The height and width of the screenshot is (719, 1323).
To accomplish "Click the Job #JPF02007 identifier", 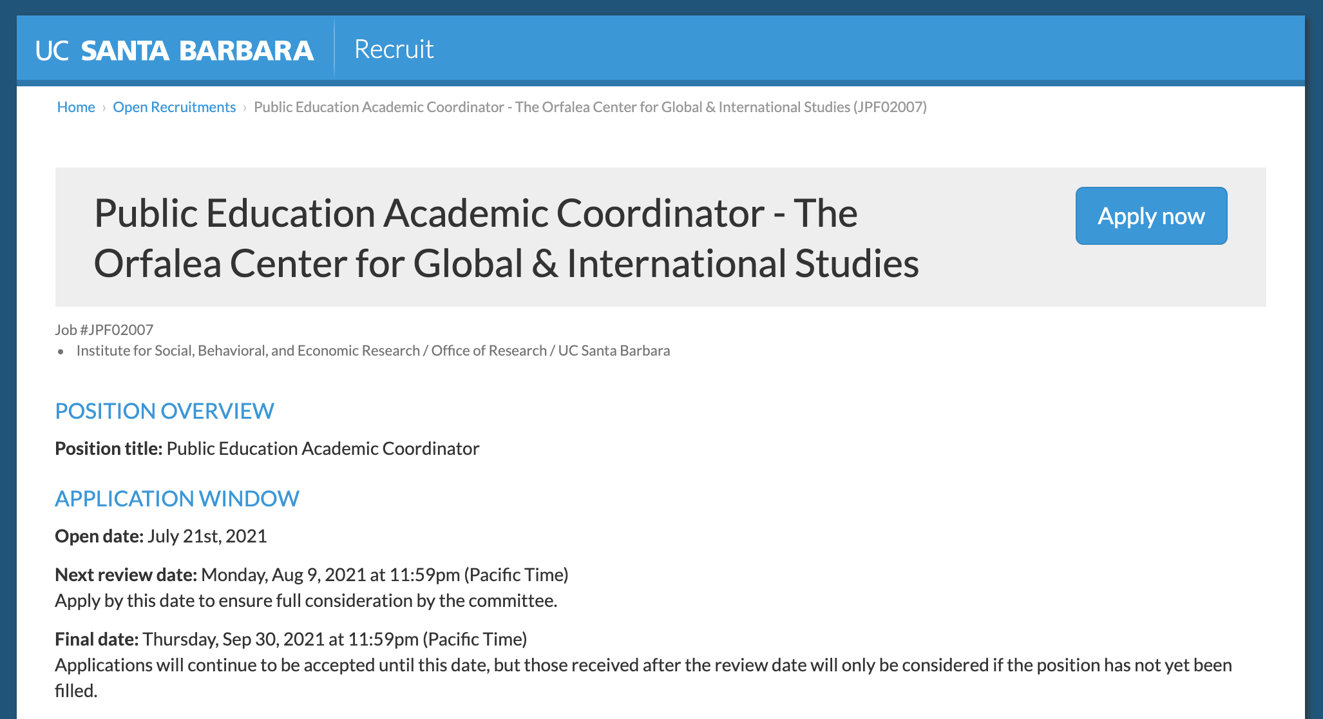I will [x=104, y=330].
